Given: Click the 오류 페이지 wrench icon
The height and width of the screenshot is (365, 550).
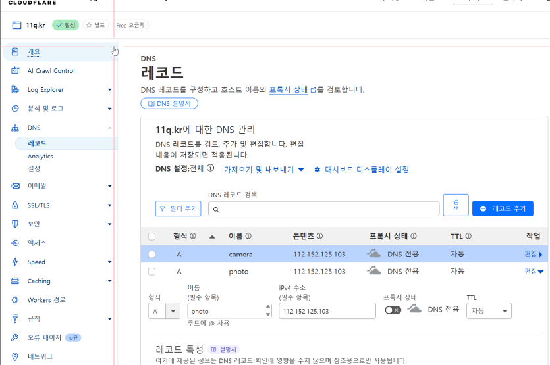Looking at the screenshot, I should [x=14, y=337].
